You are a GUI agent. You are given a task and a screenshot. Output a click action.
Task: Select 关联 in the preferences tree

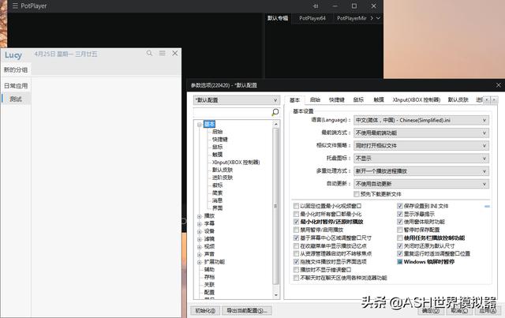coord(209,285)
